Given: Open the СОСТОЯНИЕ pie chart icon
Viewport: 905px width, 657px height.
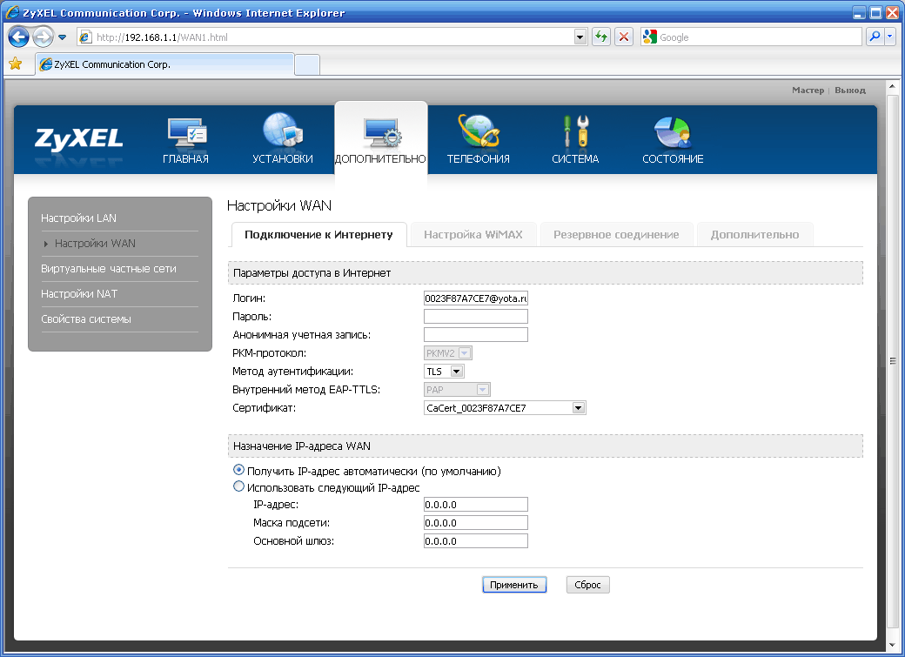Looking at the screenshot, I should click(x=673, y=132).
